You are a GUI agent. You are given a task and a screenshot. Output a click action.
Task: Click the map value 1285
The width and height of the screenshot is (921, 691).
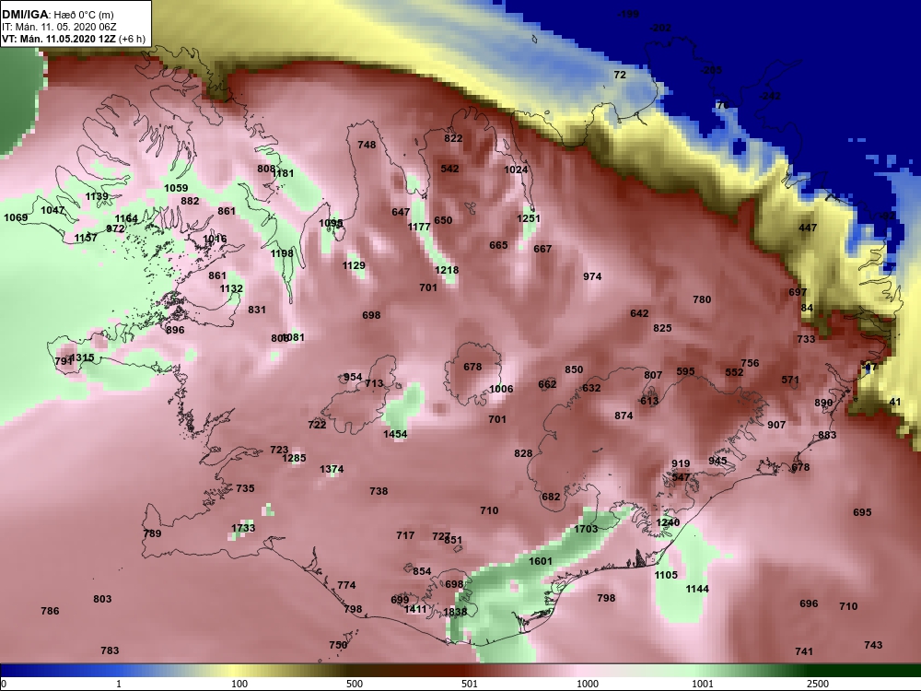[x=295, y=458]
